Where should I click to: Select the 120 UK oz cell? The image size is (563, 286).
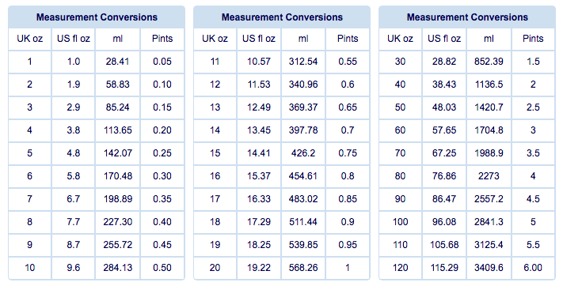pos(400,268)
